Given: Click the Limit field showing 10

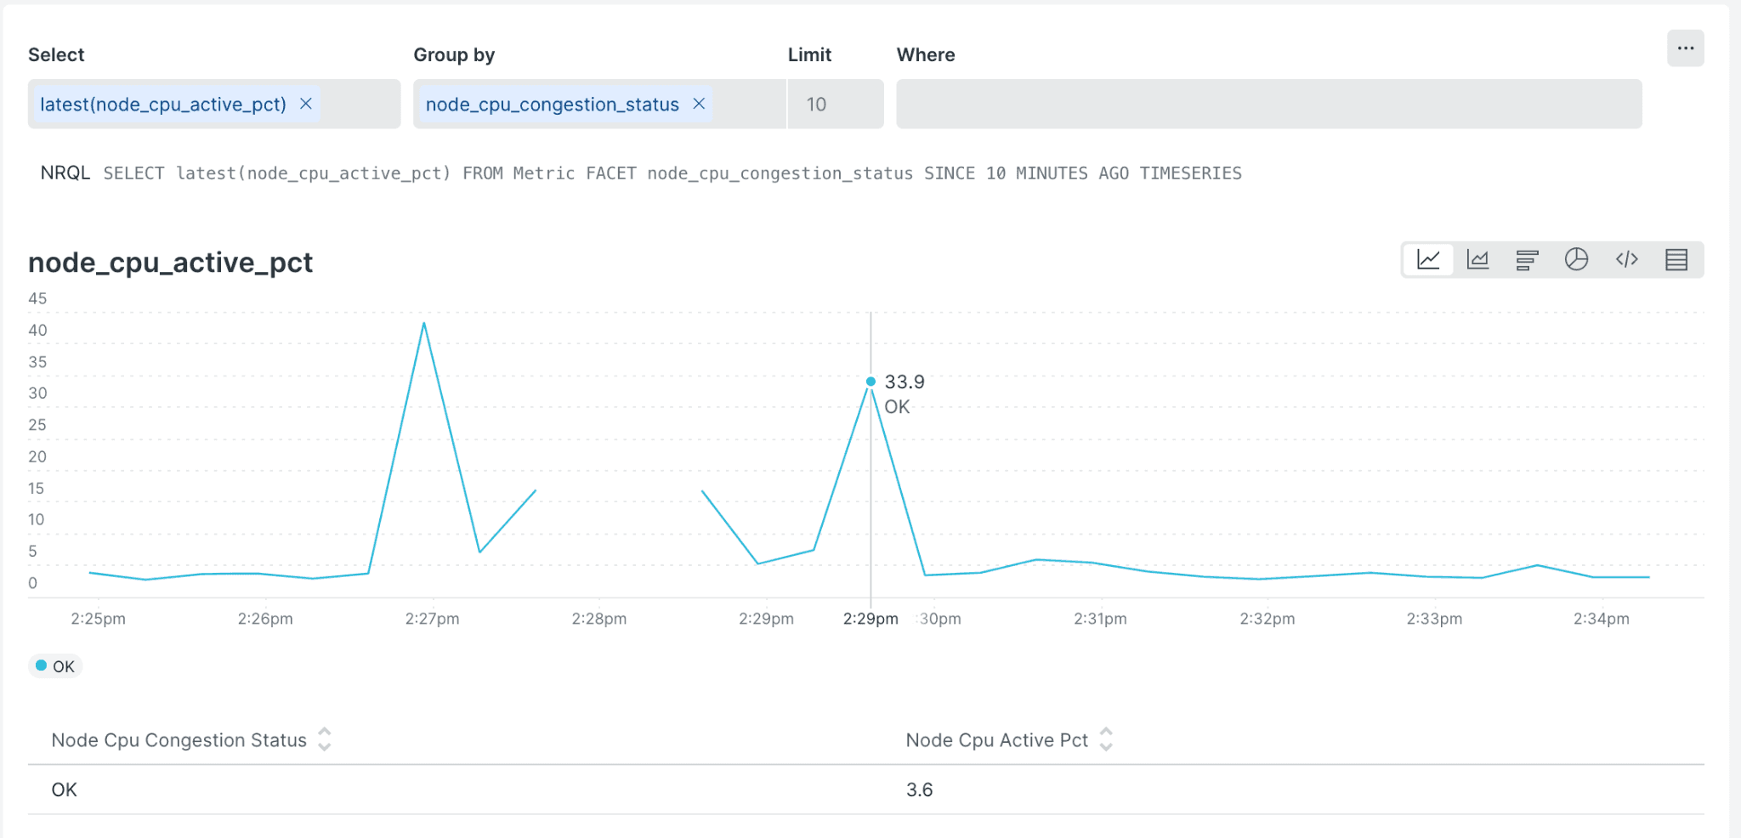Looking at the screenshot, I should [835, 105].
